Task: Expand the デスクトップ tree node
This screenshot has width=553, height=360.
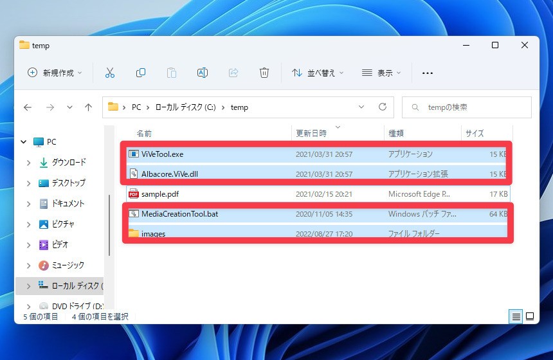Action: tap(28, 183)
